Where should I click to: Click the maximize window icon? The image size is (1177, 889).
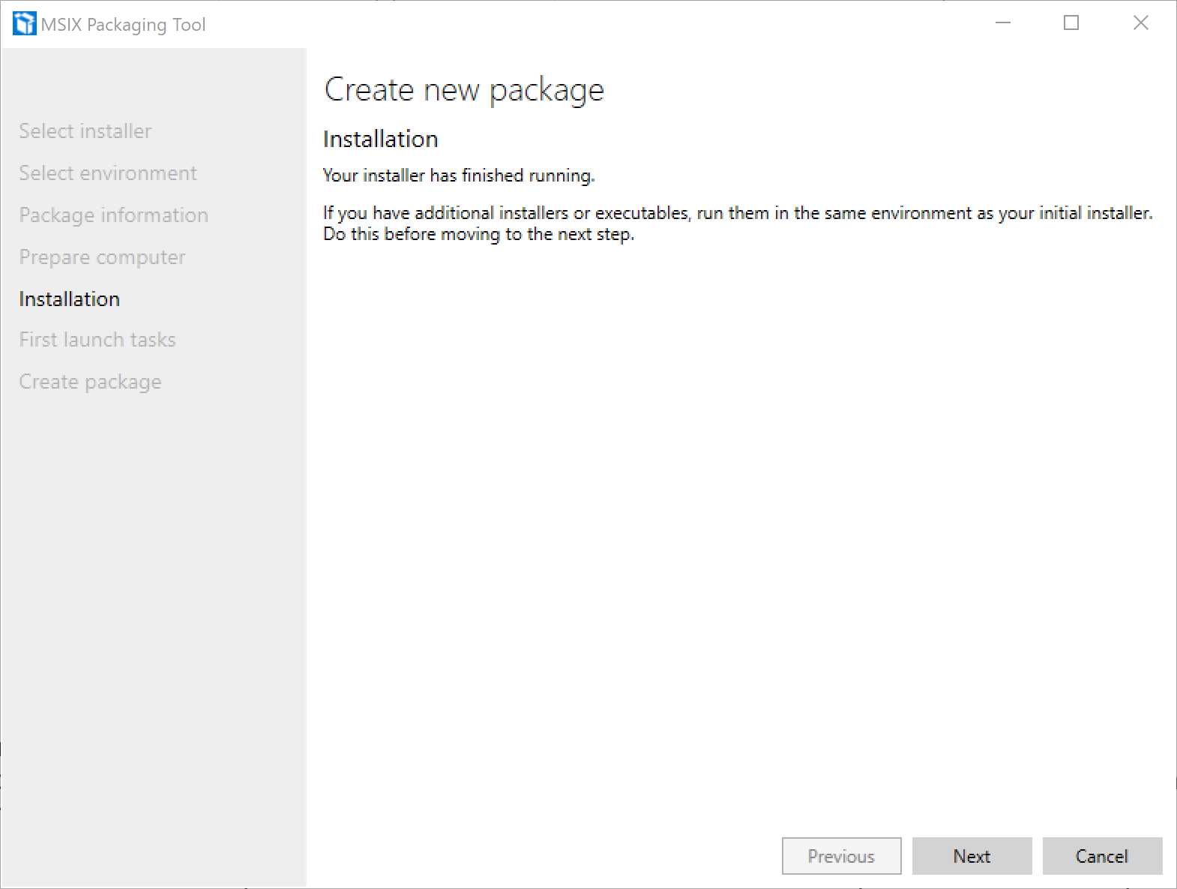coord(1071,23)
